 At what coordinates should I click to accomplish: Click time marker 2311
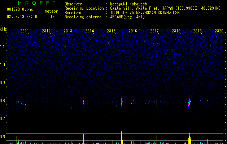(25, 31)
